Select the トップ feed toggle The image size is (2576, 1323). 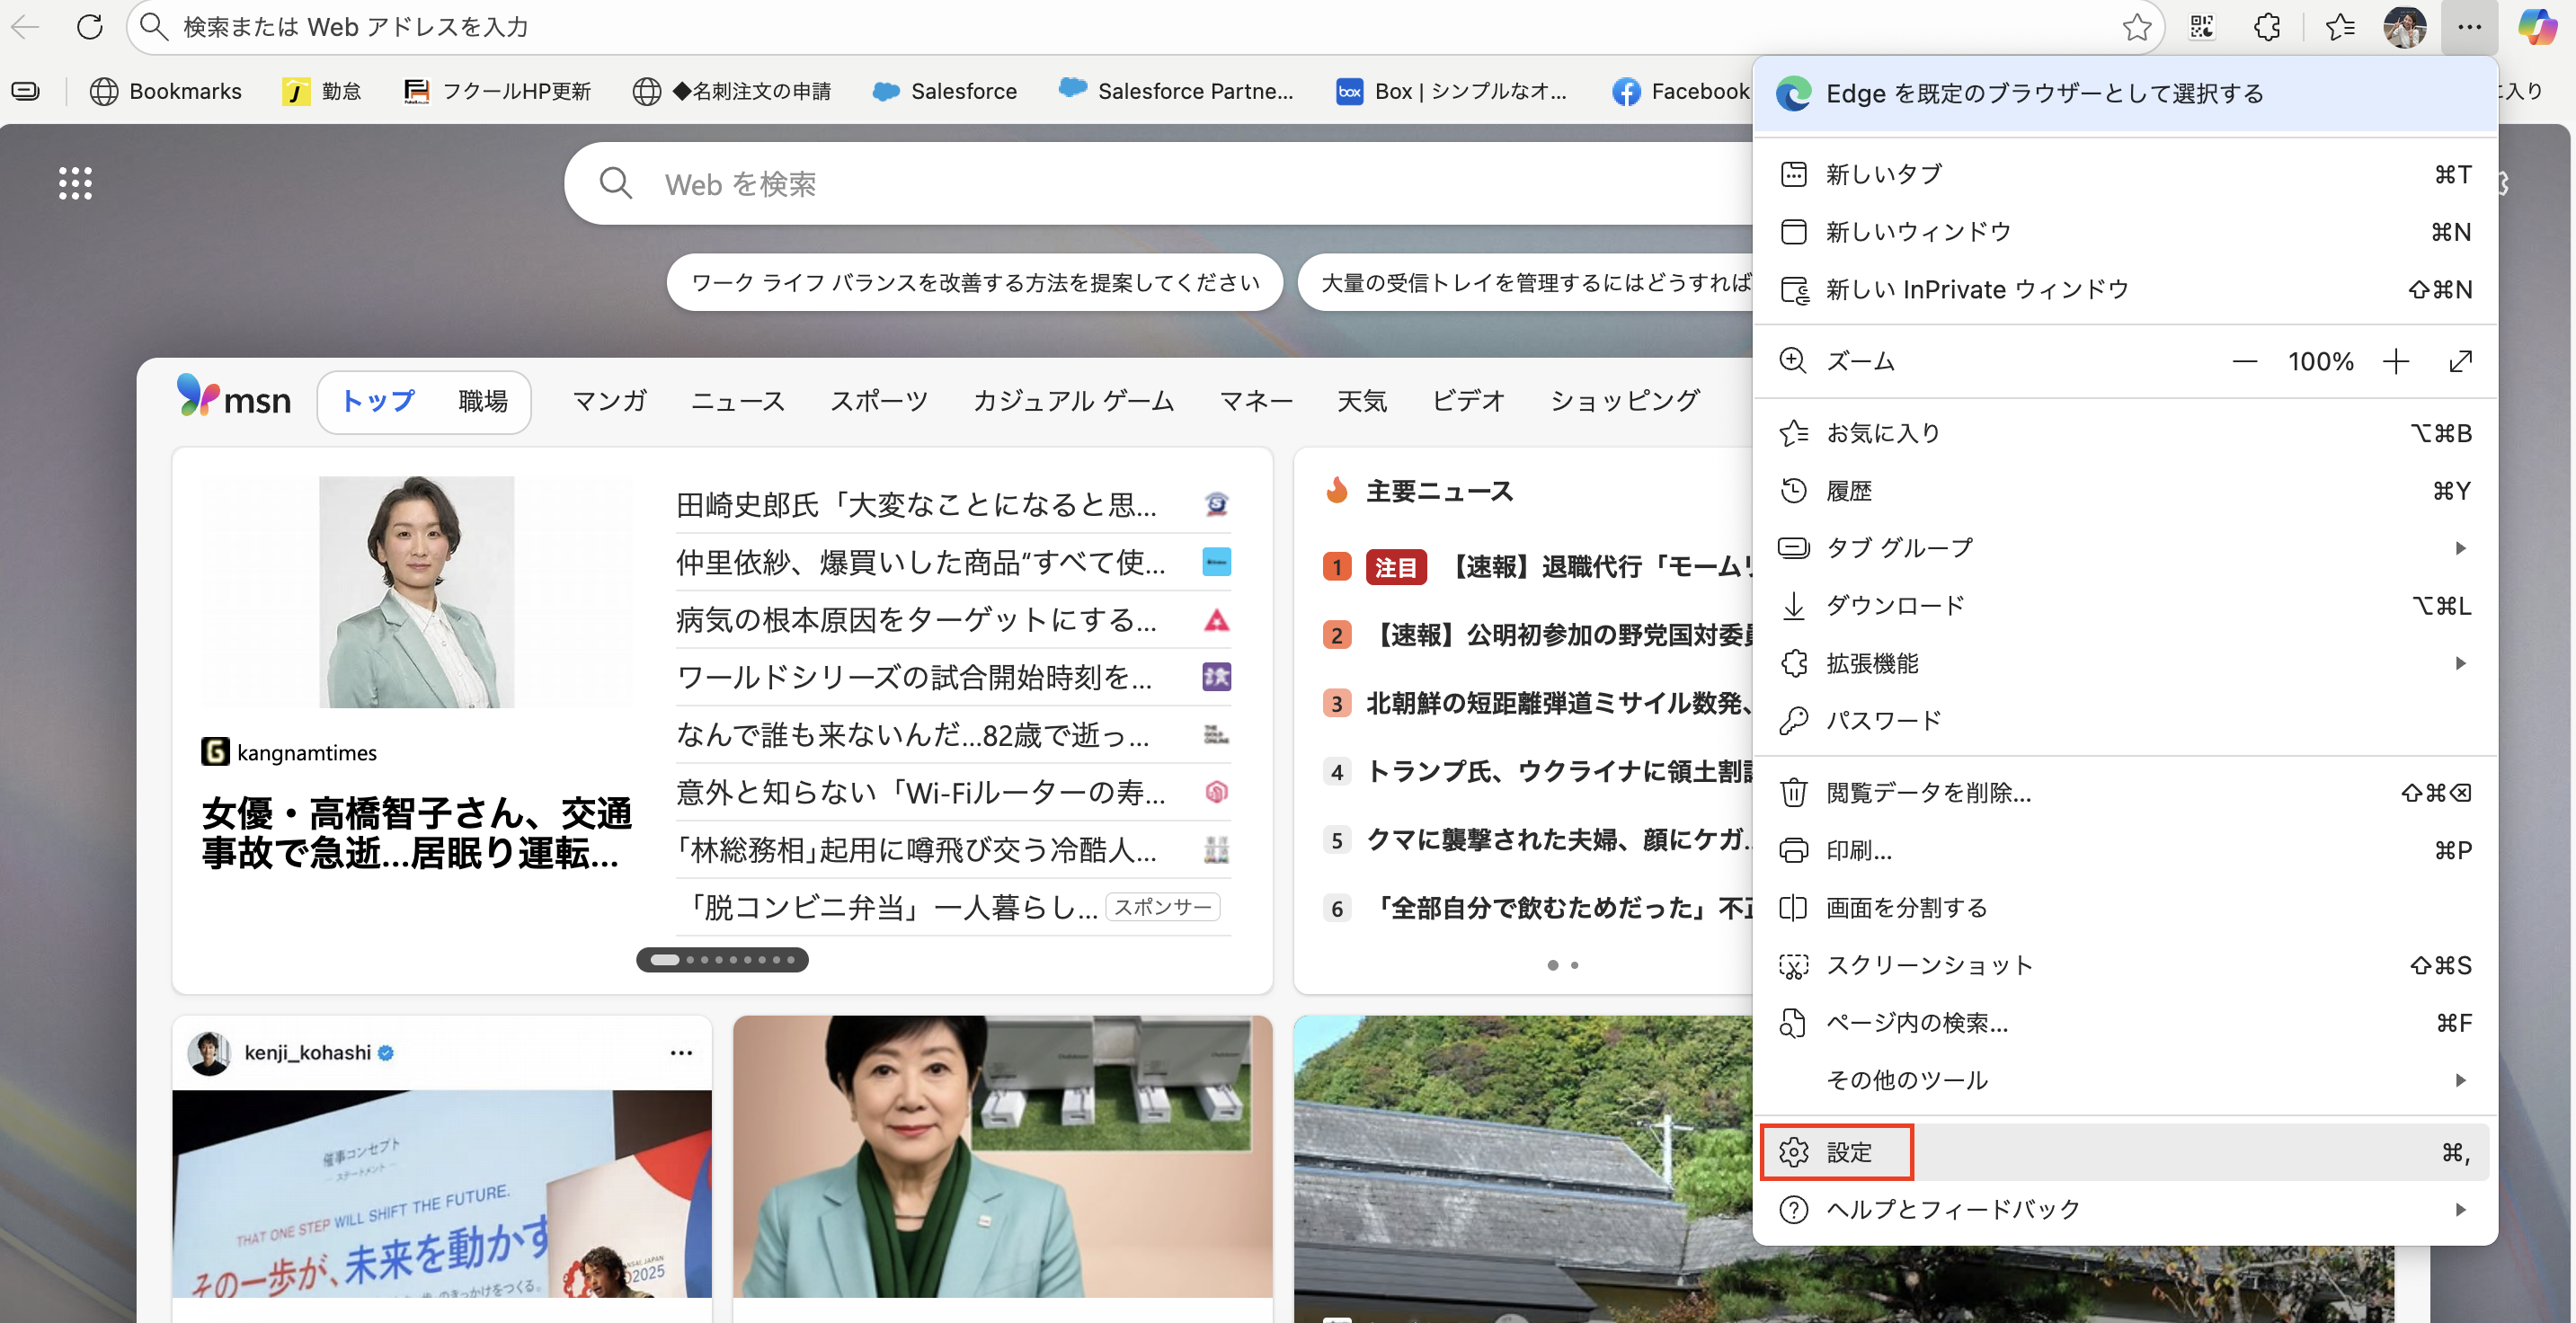point(378,401)
